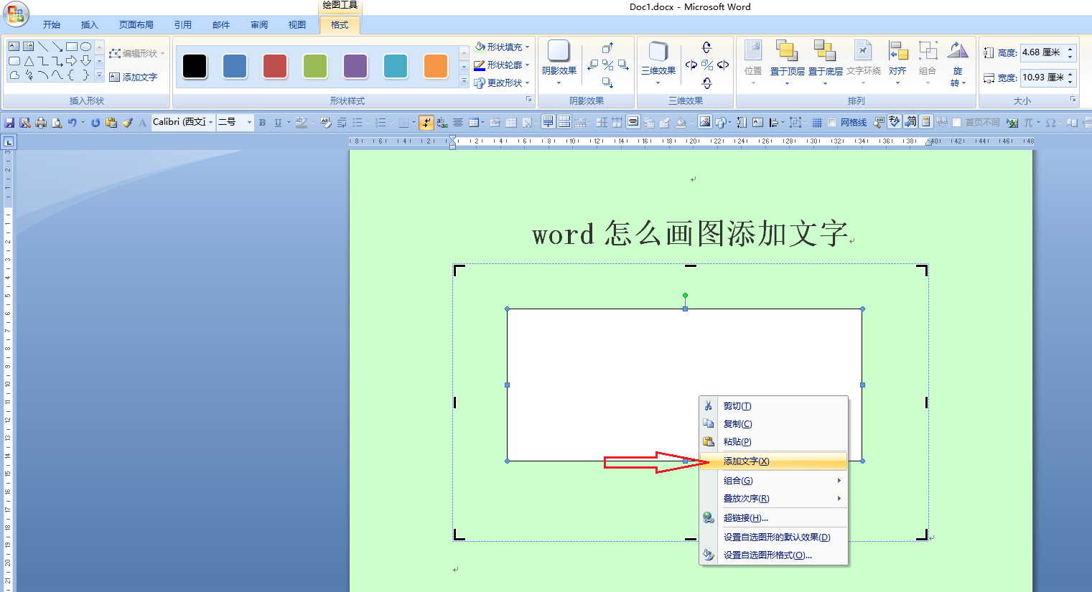Toggle bold formatting
Image resolution: width=1092 pixels, height=592 pixels.
[x=262, y=123]
